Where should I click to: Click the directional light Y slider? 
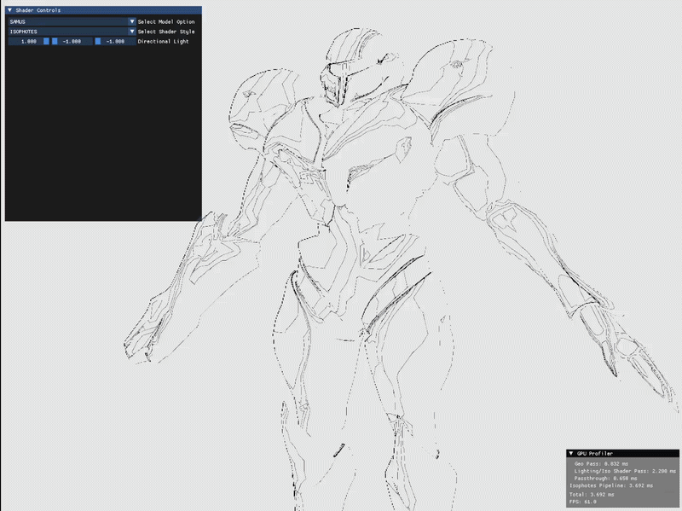tap(72, 41)
